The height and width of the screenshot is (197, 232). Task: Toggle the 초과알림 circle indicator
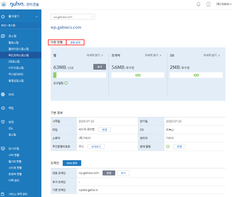[x=66, y=83]
